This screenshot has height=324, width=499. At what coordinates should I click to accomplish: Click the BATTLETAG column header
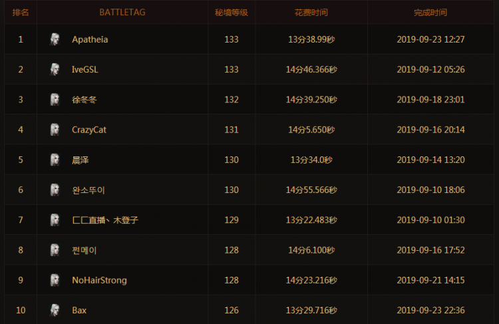coord(122,13)
